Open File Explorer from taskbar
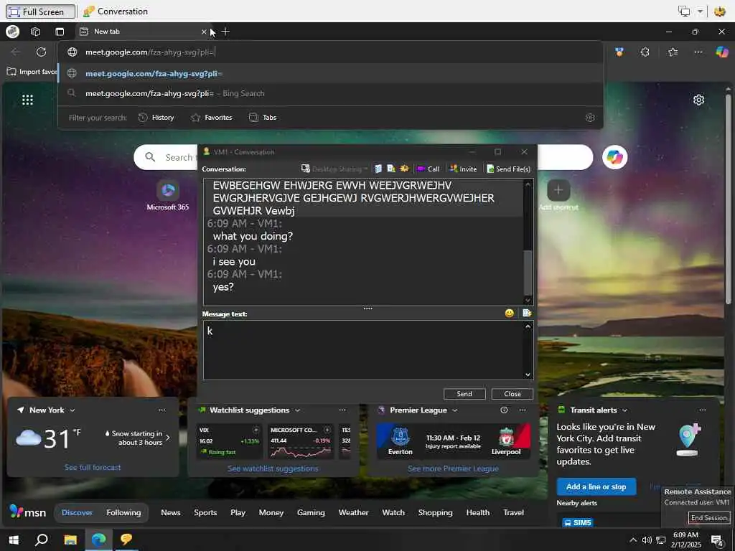 [70, 540]
